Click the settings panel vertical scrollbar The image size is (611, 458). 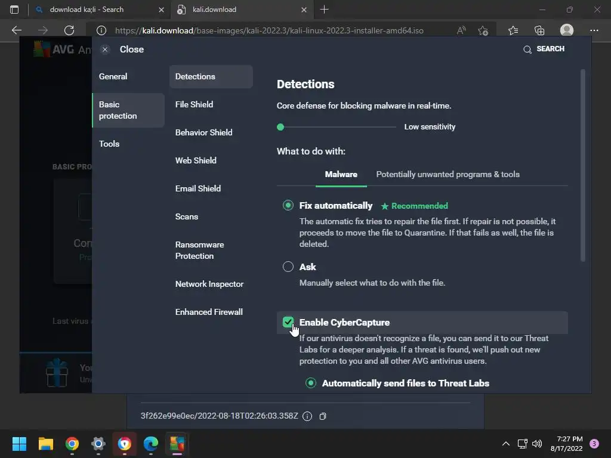point(583,166)
